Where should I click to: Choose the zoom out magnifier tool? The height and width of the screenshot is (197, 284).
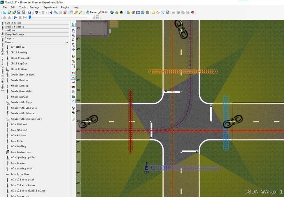tap(73, 40)
